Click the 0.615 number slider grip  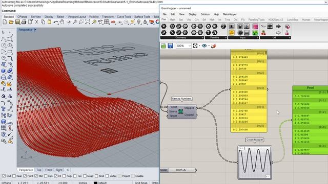(x=184, y=170)
